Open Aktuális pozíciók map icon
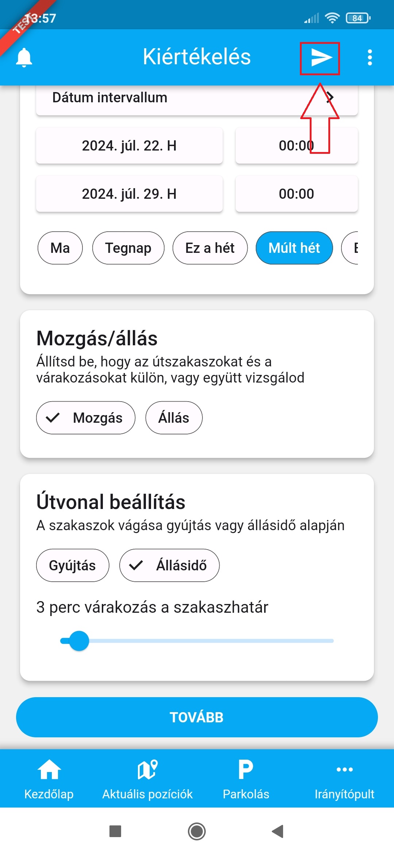Image resolution: width=394 pixels, height=855 pixels. click(x=147, y=769)
